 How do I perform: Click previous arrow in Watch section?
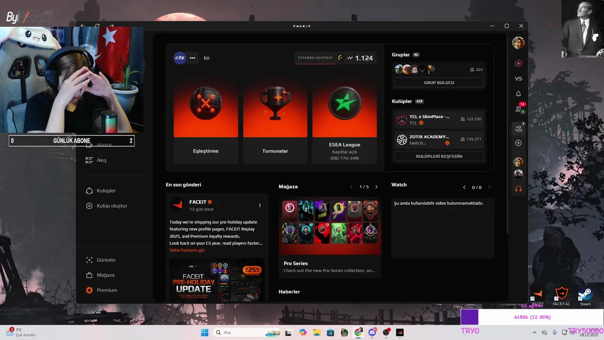[464, 187]
